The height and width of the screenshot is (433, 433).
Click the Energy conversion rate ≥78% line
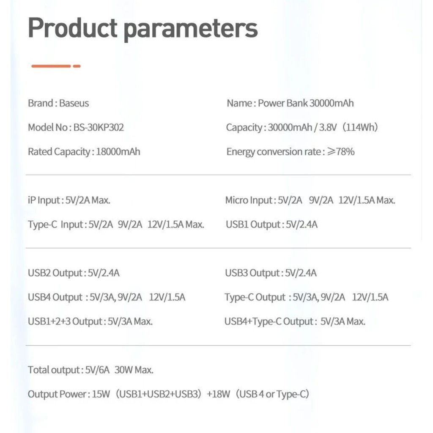click(290, 152)
